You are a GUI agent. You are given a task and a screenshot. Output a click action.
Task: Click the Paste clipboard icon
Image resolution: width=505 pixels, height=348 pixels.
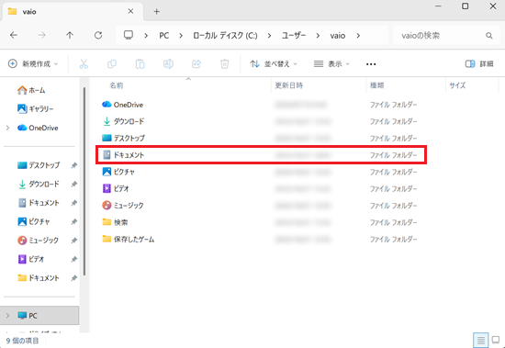pyautogui.click(x=140, y=63)
